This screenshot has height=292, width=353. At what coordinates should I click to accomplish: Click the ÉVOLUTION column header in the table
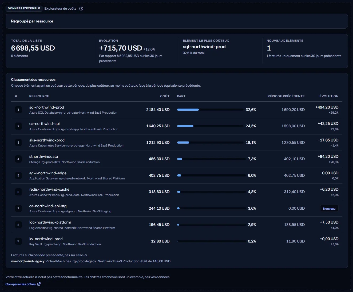[x=329, y=96]
